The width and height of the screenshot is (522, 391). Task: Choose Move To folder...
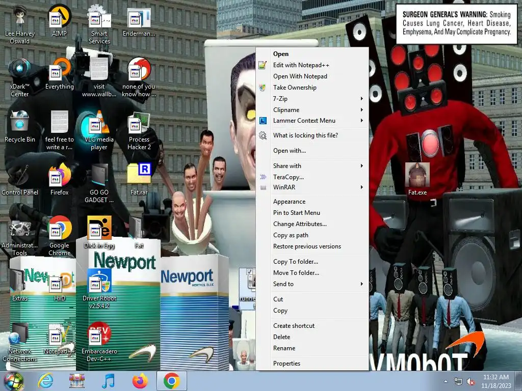click(x=318, y=273)
